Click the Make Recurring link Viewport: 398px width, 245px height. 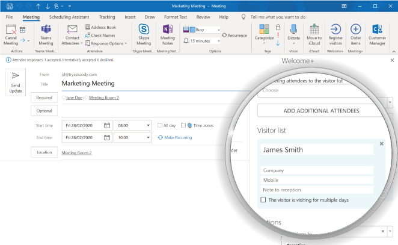(x=175, y=137)
